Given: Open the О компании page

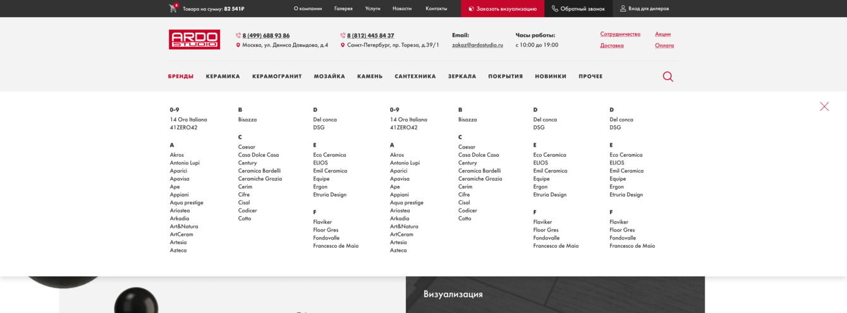Looking at the screenshot, I should click(x=308, y=8).
